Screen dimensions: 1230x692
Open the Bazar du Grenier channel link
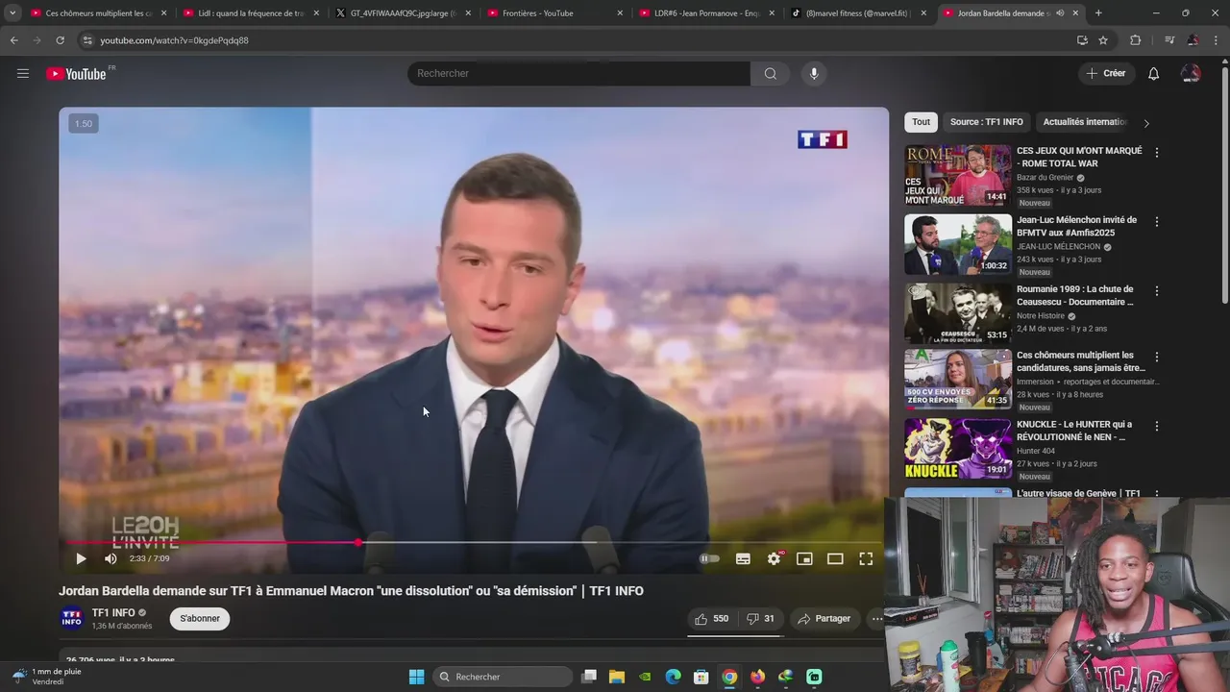[x=1045, y=178]
